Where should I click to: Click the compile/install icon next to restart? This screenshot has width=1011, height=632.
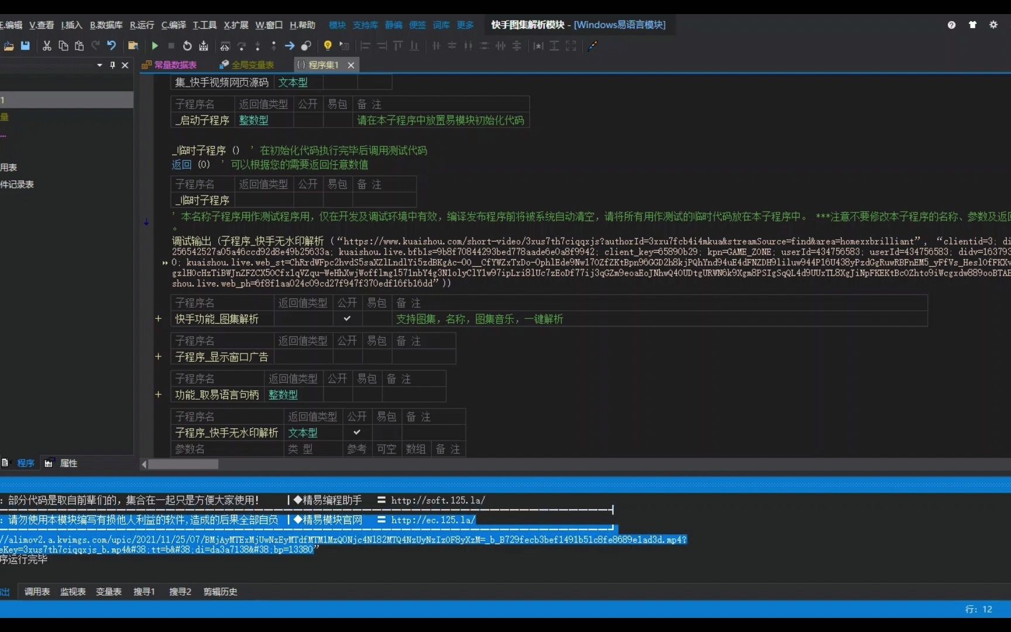pyautogui.click(x=204, y=46)
